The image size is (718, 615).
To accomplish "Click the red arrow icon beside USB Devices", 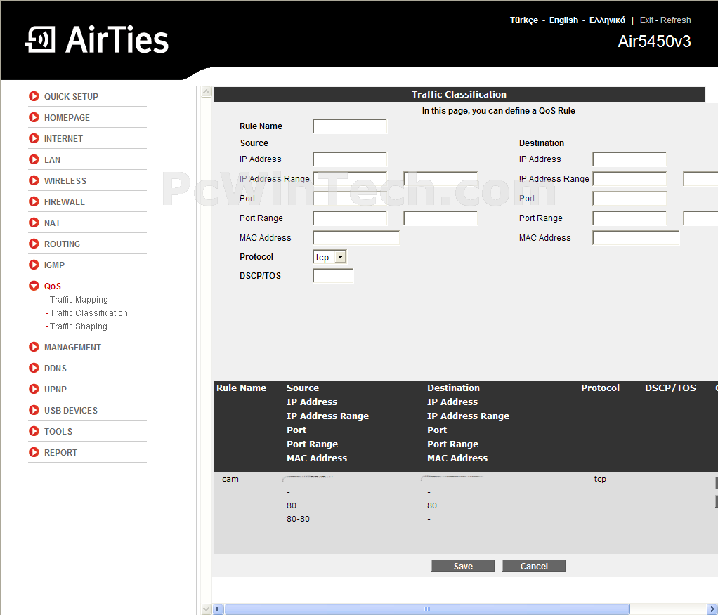I will pos(34,410).
